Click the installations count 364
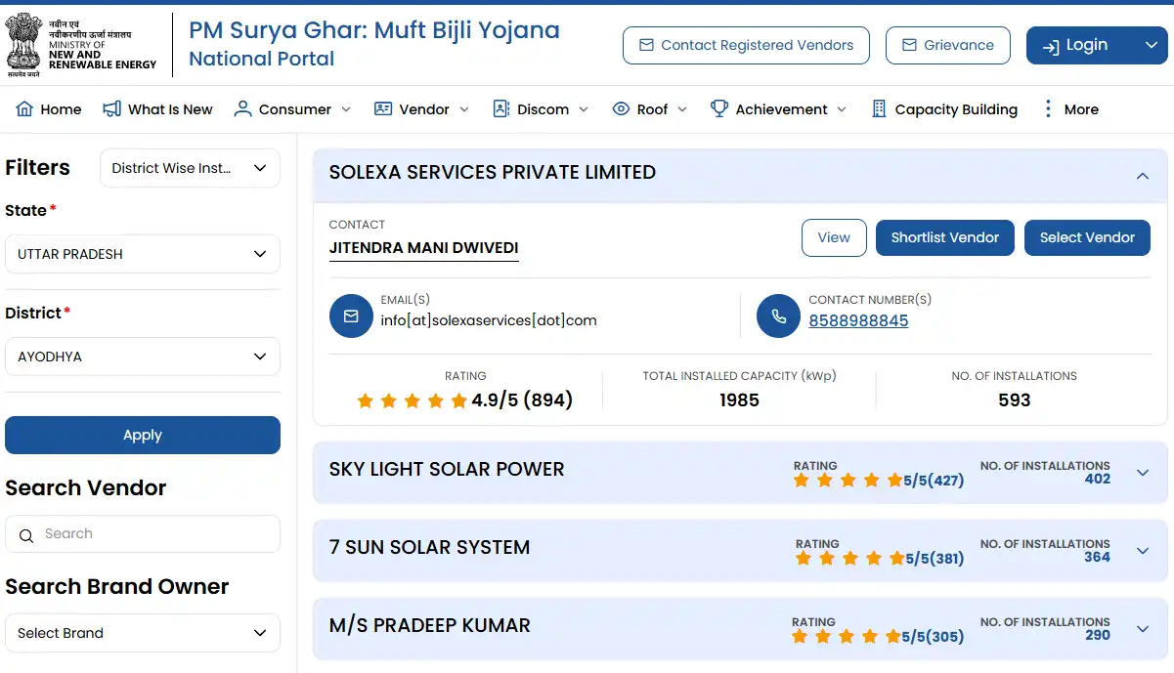Screen dimensions: 1174x673 (1097, 557)
